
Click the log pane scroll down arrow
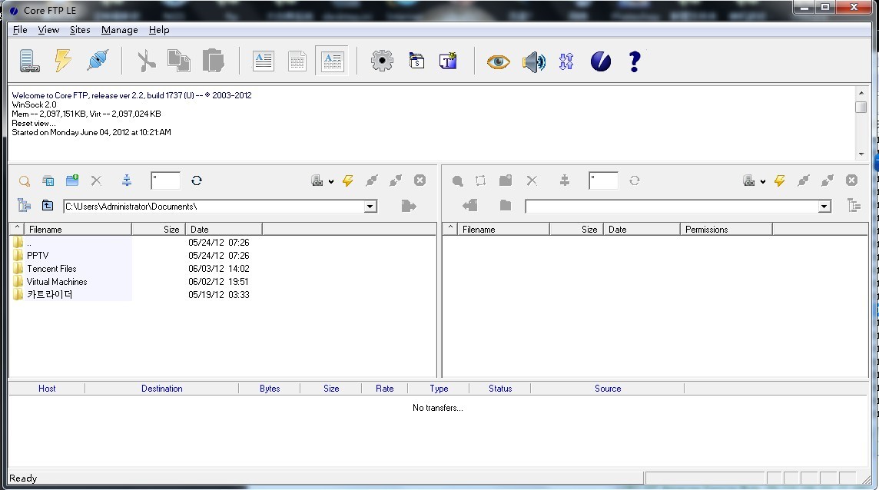tap(861, 154)
